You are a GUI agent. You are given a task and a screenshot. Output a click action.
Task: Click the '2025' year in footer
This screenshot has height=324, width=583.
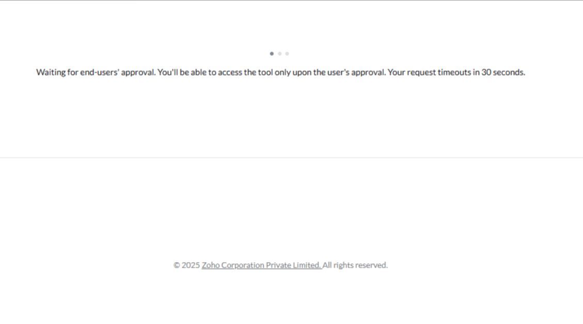[191, 265]
